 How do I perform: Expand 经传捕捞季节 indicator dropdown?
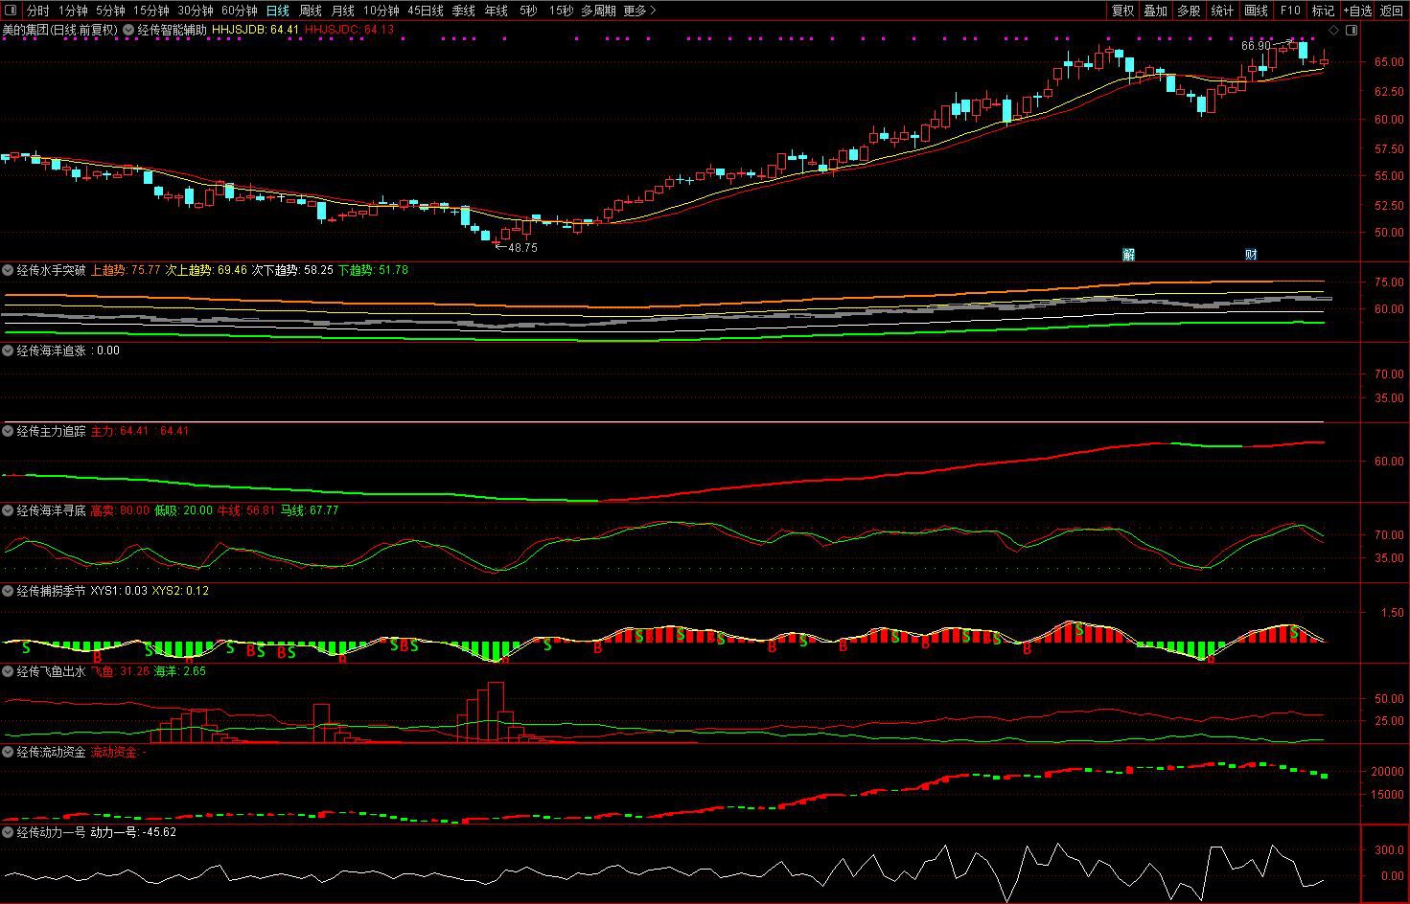click(x=9, y=591)
